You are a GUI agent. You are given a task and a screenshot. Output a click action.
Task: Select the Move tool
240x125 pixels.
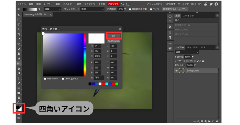pyautogui.click(x=19, y=15)
